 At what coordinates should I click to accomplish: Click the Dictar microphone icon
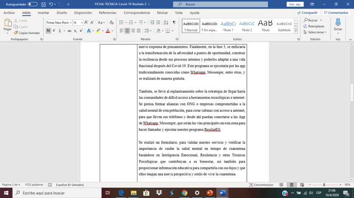pyautogui.click(x=338, y=23)
